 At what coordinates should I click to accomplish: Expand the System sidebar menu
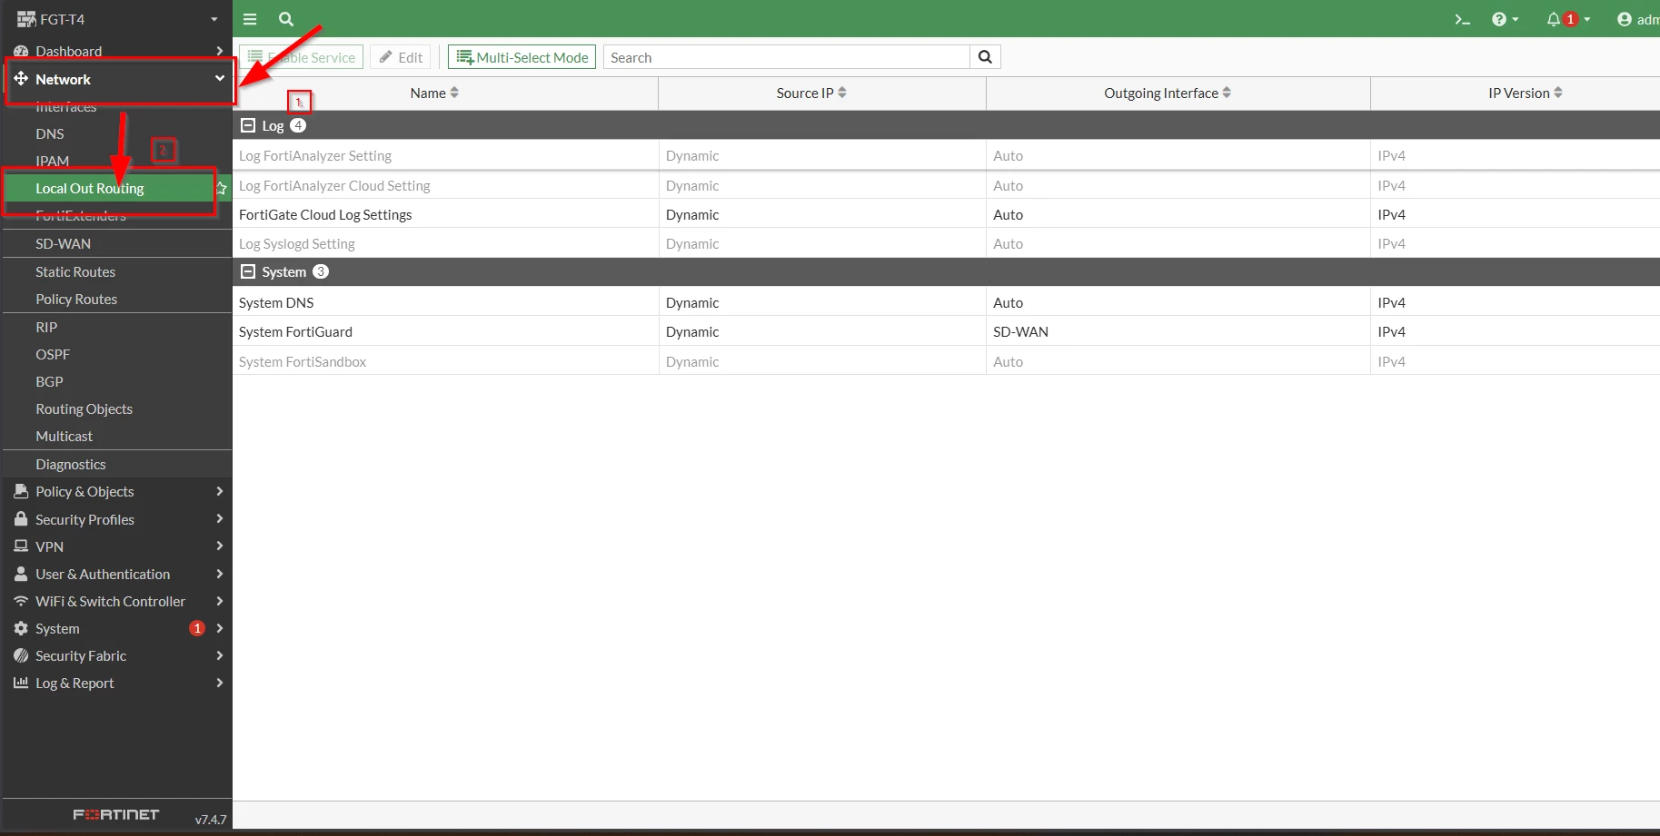(116, 628)
